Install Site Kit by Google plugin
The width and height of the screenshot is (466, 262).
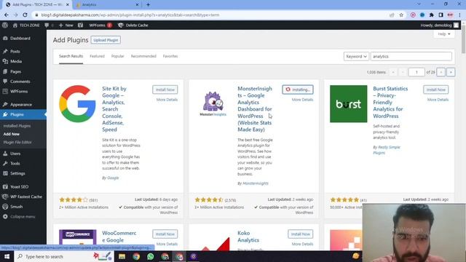point(165,90)
